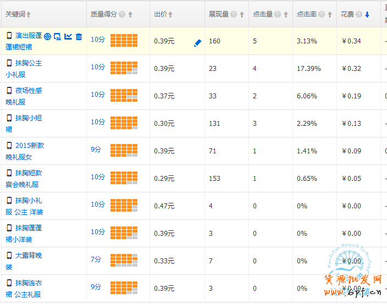Click the monitor icon beside 演出服蓬蓬裙短裙
This screenshot has width=387, height=304.
58,37
